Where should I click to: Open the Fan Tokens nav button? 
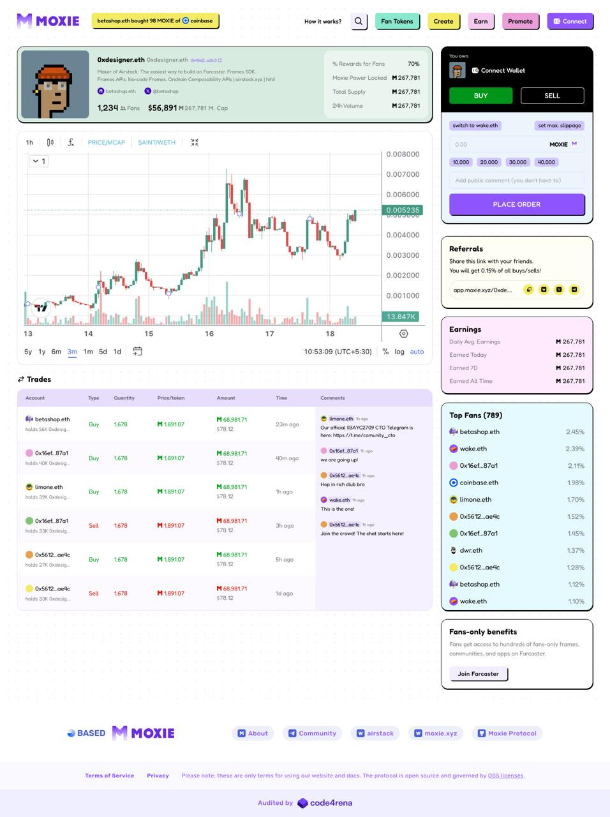pyautogui.click(x=397, y=21)
